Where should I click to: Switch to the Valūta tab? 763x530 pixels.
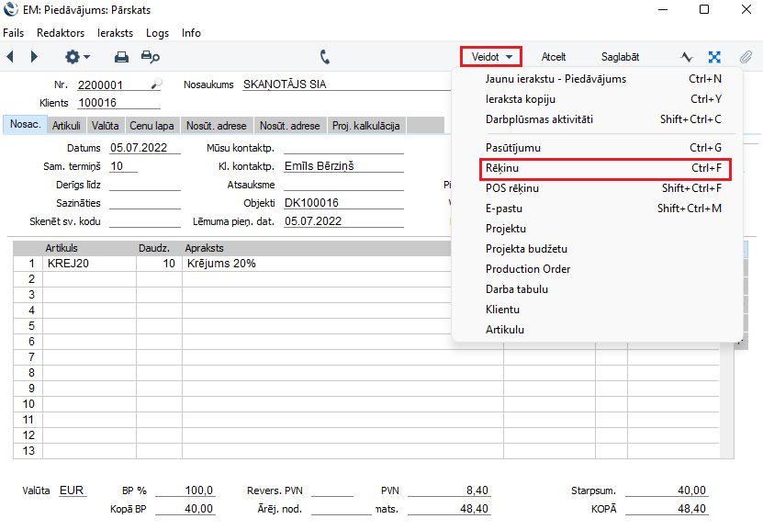[105, 126]
